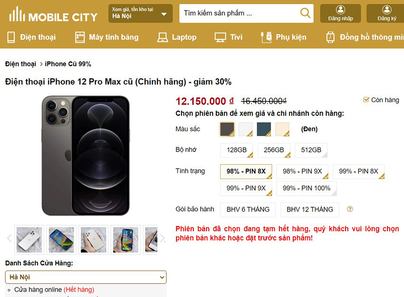Click the Điện thoại phone icon in navigation

[11, 37]
